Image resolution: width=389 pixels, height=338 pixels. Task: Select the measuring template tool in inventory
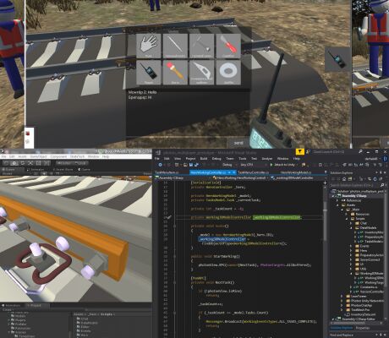click(201, 73)
